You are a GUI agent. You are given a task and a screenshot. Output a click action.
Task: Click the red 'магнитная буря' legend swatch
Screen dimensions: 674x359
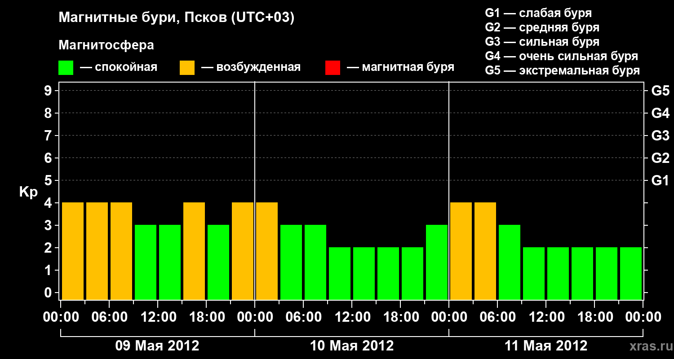333,68
